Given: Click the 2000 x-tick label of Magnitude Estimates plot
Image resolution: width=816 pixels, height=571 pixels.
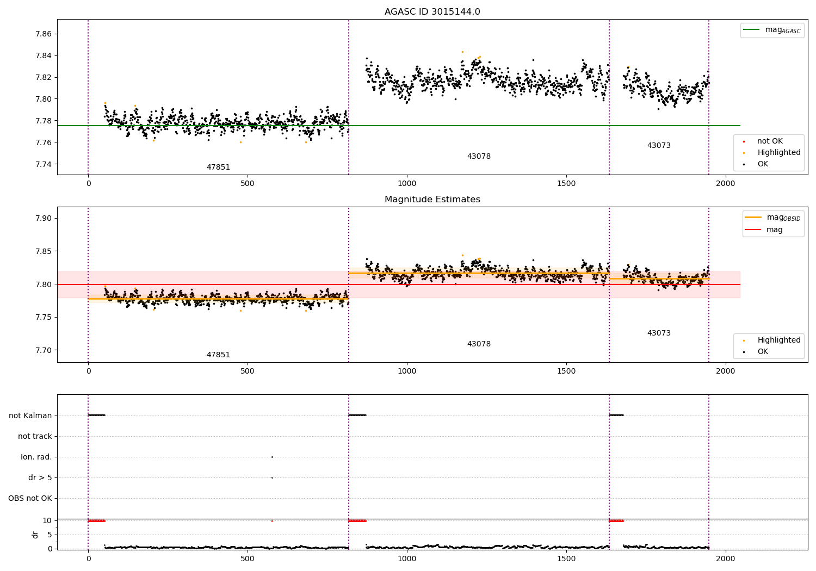Looking at the screenshot, I should (x=725, y=371).
